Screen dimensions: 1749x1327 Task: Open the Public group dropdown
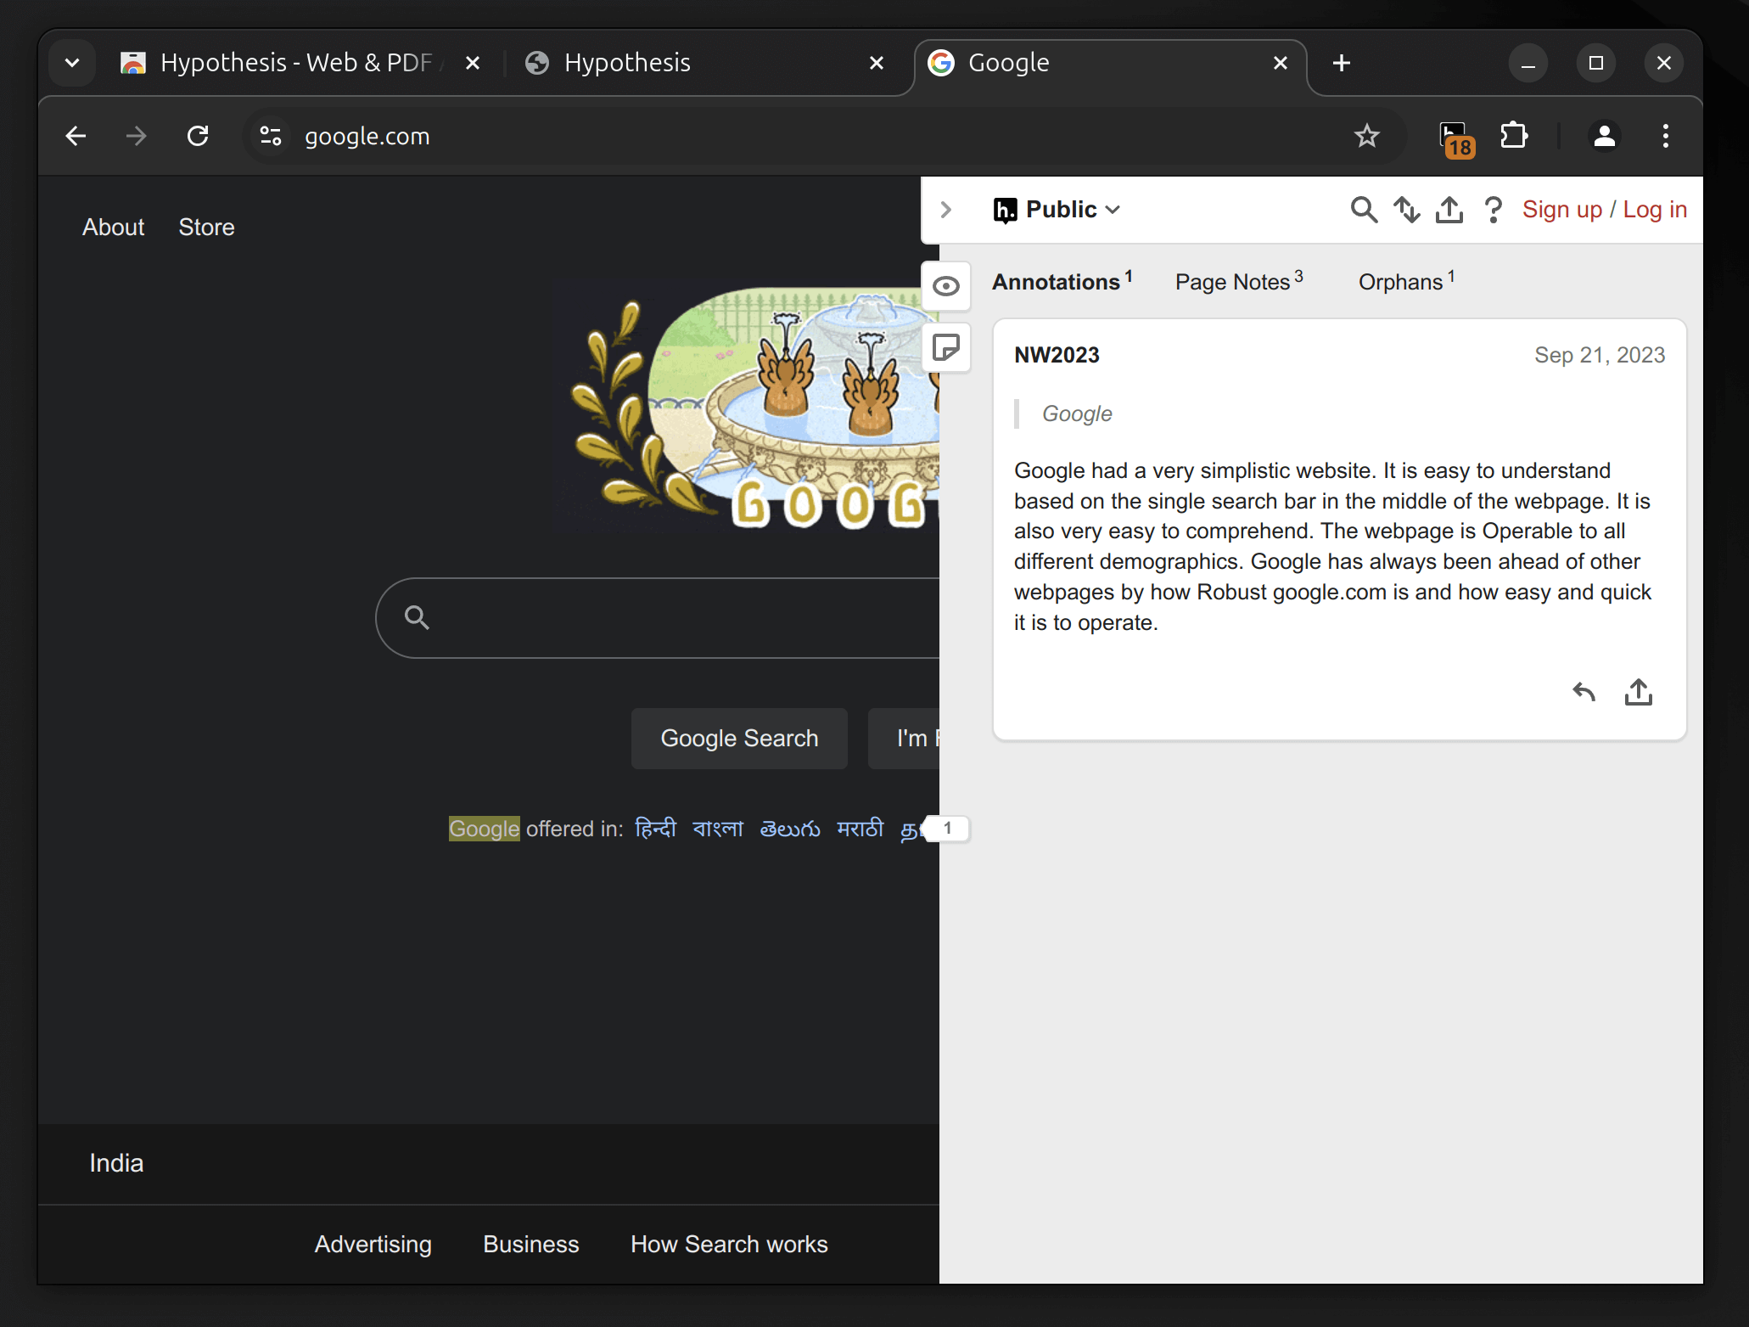click(x=1057, y=210)
